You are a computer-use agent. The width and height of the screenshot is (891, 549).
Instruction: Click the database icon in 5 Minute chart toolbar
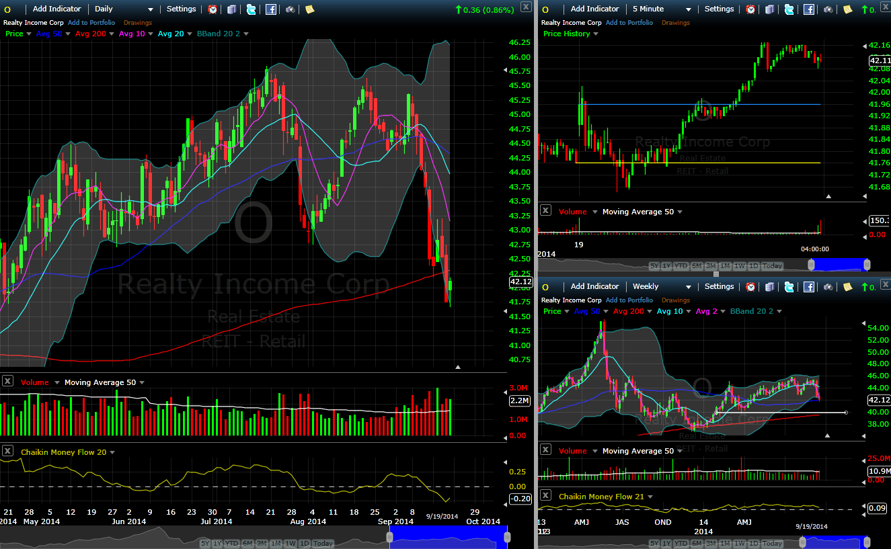(x=770, y=9)
